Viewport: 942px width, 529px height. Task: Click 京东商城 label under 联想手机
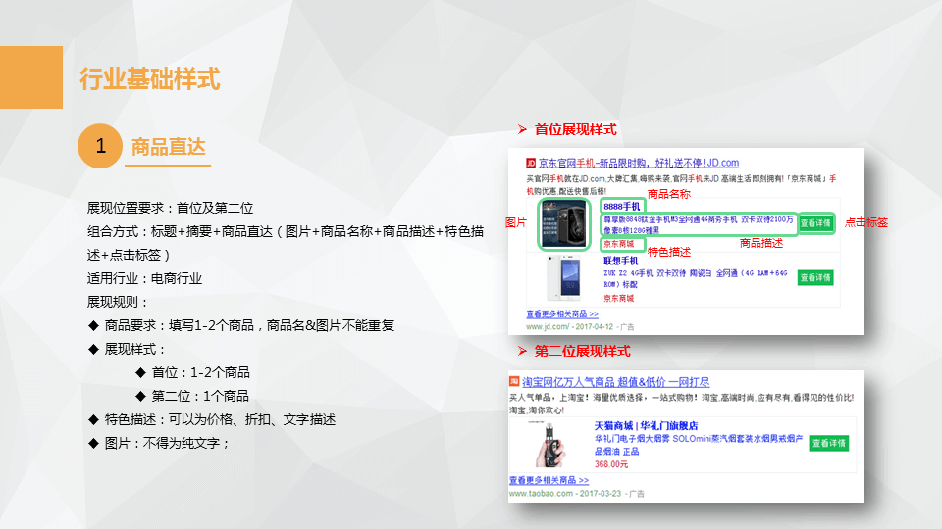[619, 298]
